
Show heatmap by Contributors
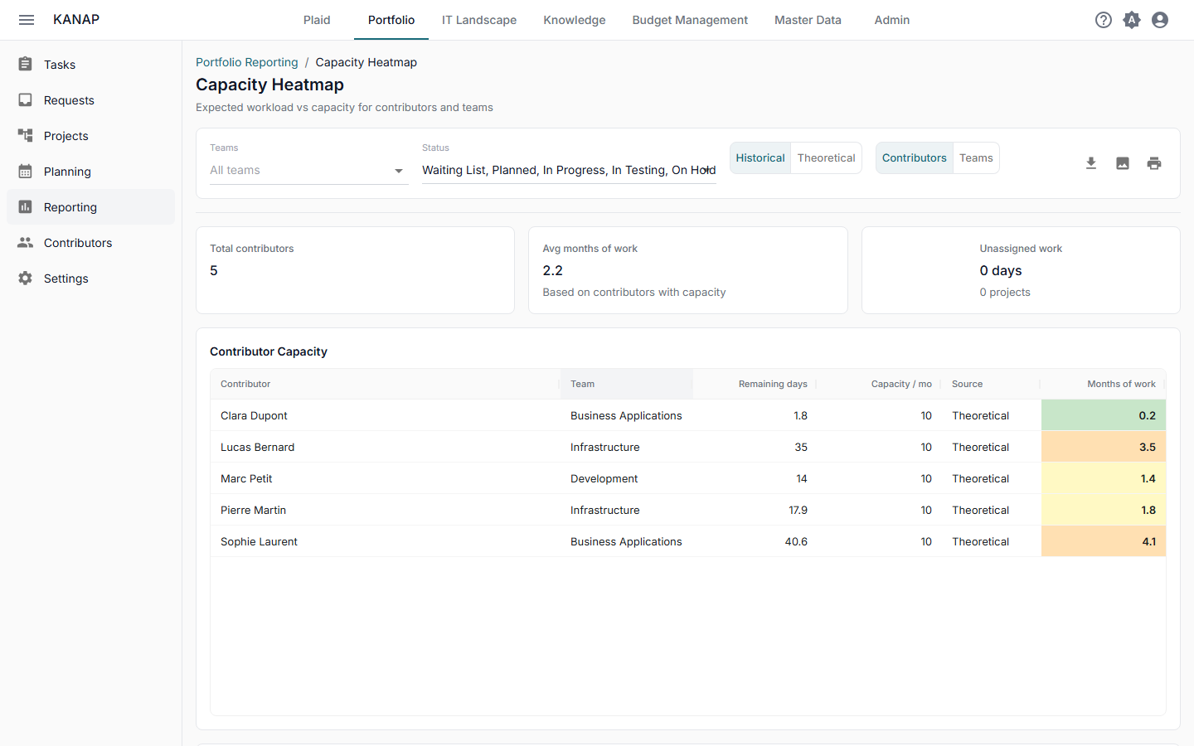(x=915, y=157)
